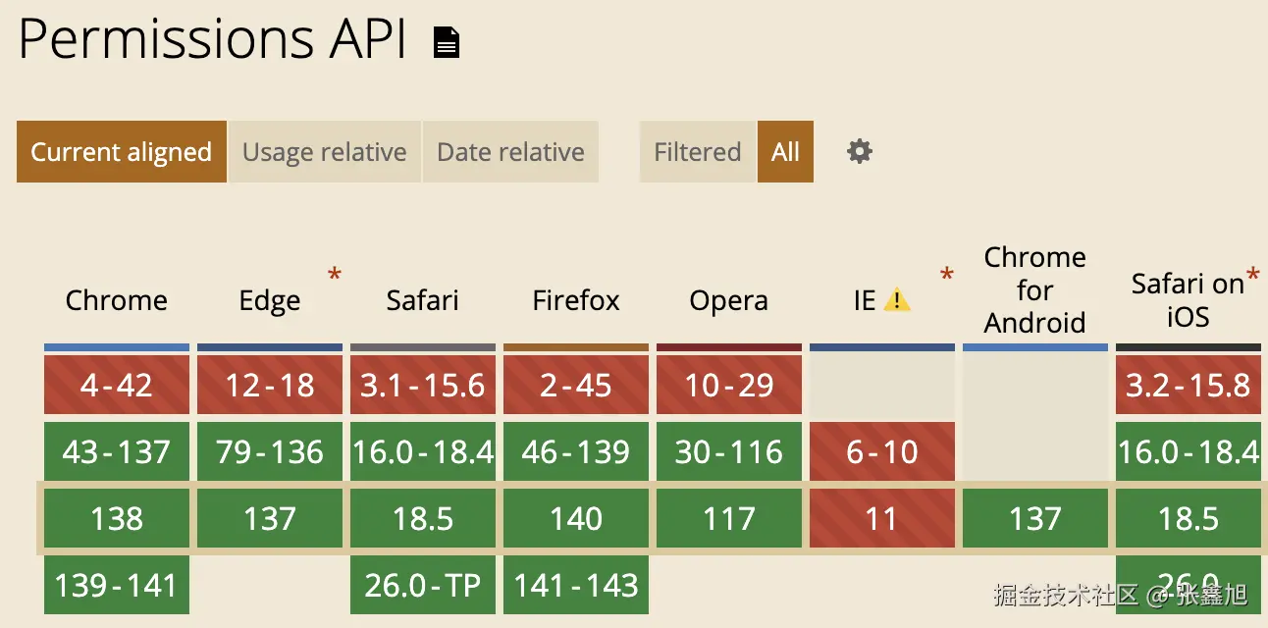This screenshot has height=628, width=1268.
Task: Click the Chrome for Android column header
Action: pyautogui.click(x=1035, y=290)
